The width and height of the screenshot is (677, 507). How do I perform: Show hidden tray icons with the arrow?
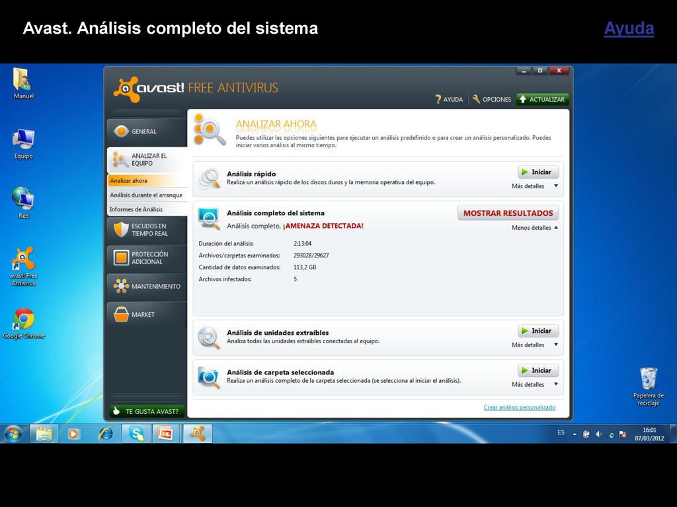[x=575, y=434]
